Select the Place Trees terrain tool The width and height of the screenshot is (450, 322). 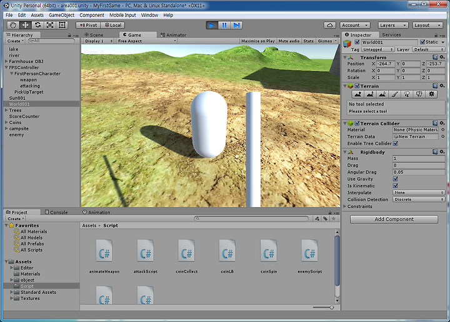(407, 94)
